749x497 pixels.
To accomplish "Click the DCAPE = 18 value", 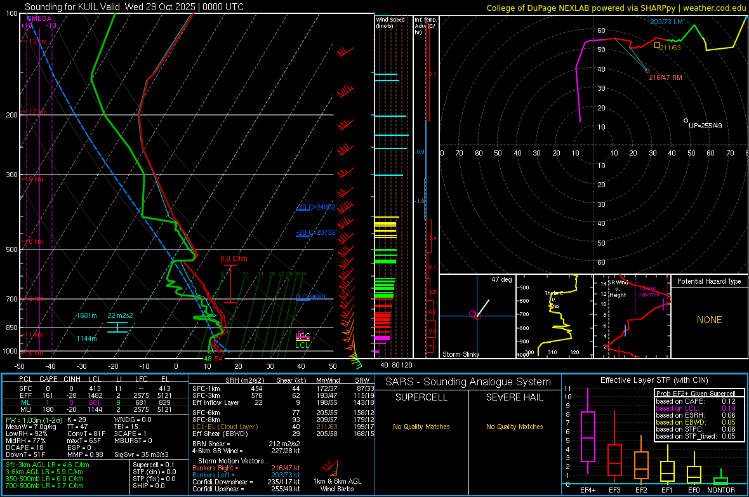I will [25, 447].
